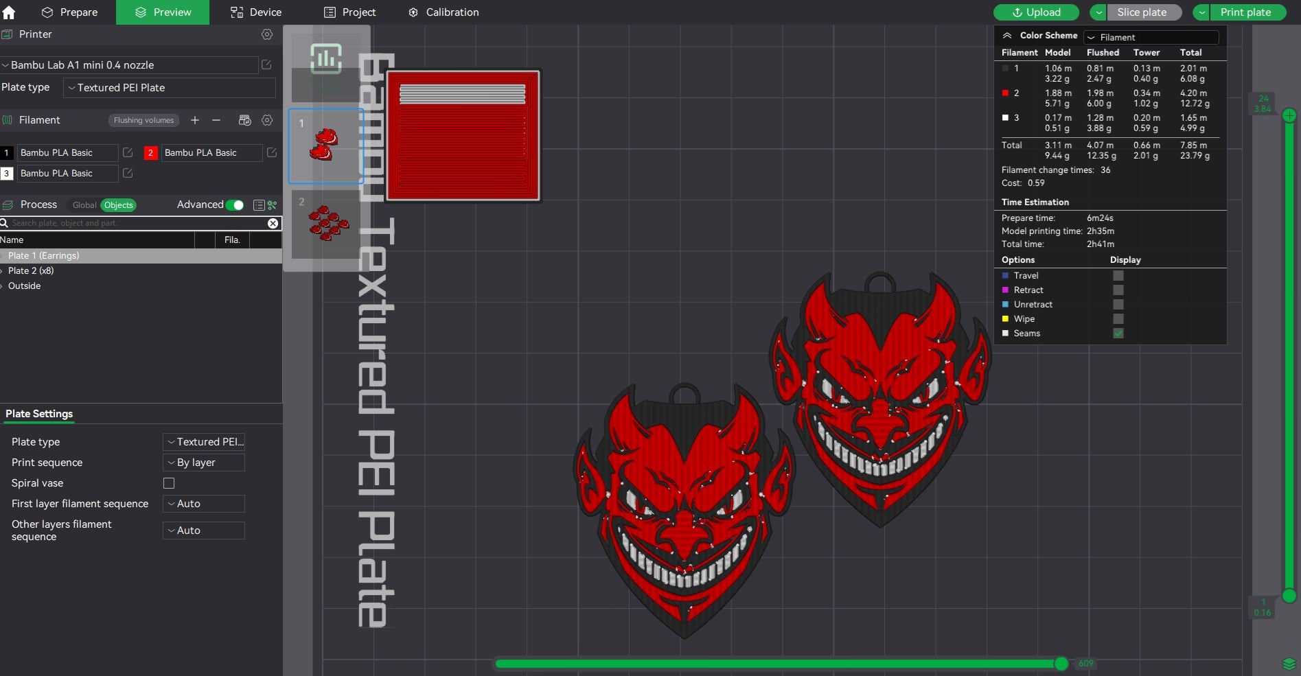
Task: Open printer settings gear icon
Action: pos(267,34)
